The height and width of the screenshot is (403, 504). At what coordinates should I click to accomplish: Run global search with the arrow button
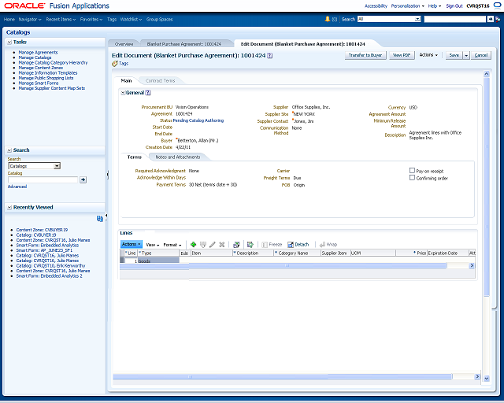490,19
